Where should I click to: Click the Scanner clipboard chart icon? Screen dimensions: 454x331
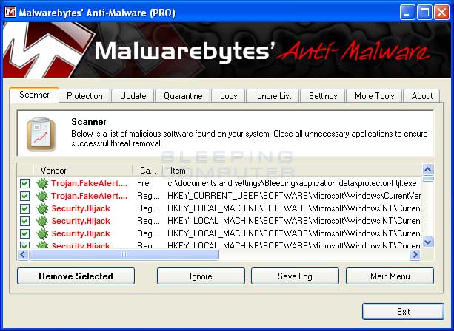click(41, 134)
